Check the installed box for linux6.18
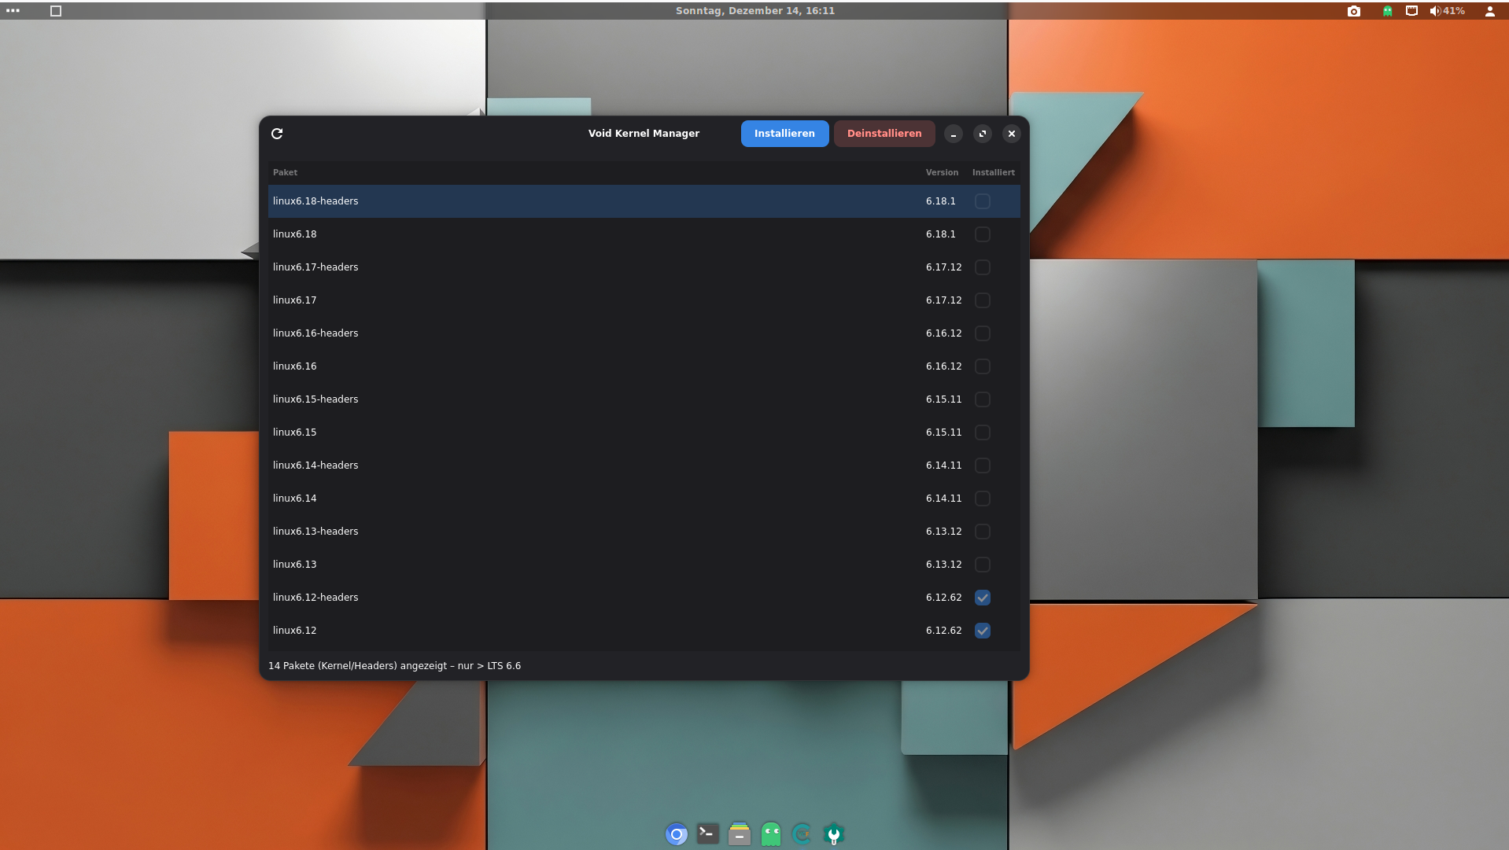Viewport: 1509px width, 850px height. pos(982,234)
